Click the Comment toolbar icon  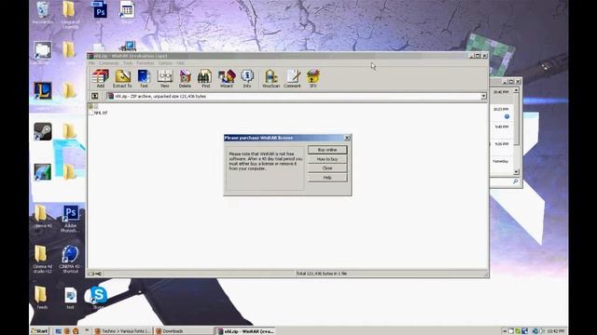(292, 78)
